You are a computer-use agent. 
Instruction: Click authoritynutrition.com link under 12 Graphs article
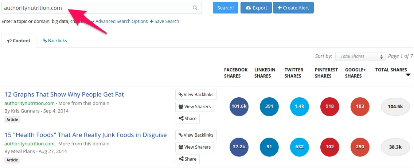[x=30, y=103]
